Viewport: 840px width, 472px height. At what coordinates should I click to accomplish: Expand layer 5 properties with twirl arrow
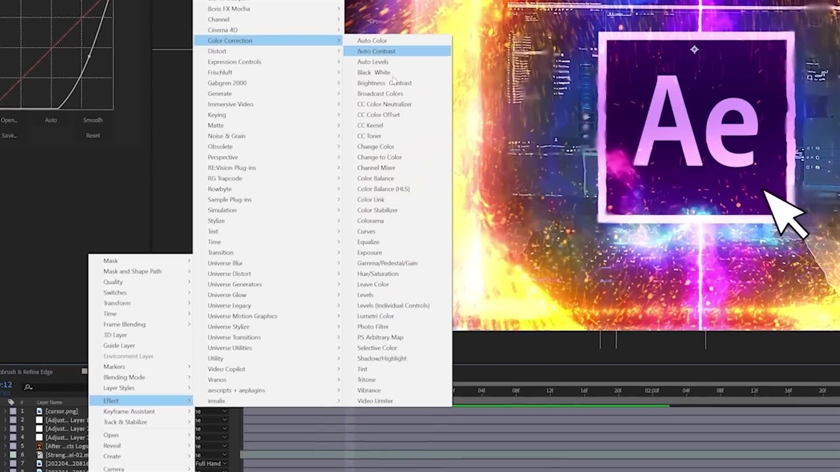[5, 446]
